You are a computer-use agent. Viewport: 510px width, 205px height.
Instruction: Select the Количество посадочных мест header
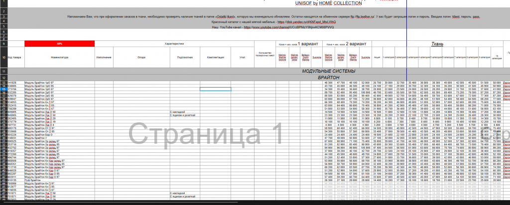point(265,54)
